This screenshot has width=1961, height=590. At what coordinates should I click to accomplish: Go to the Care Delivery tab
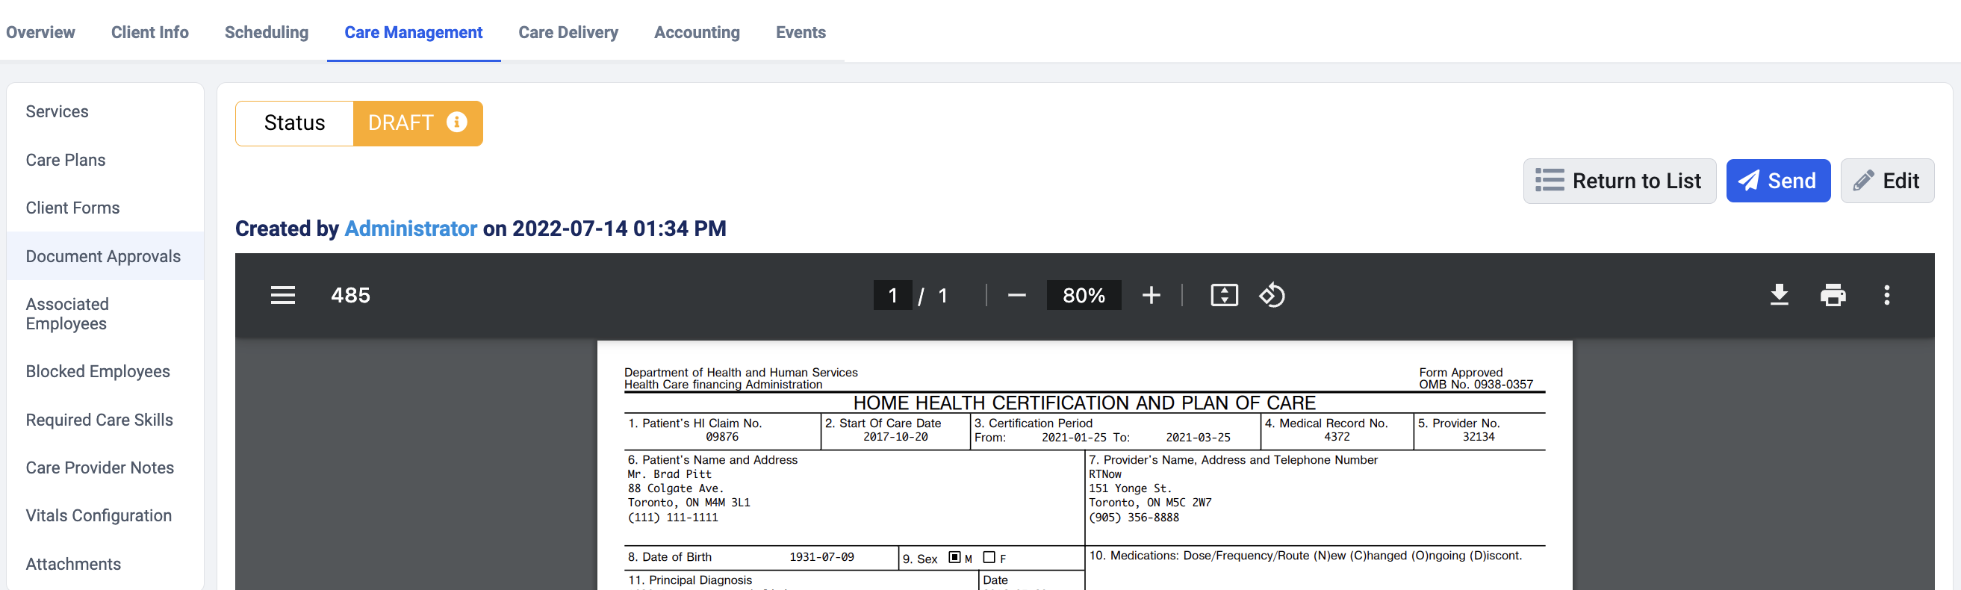[x=568, y=32]
